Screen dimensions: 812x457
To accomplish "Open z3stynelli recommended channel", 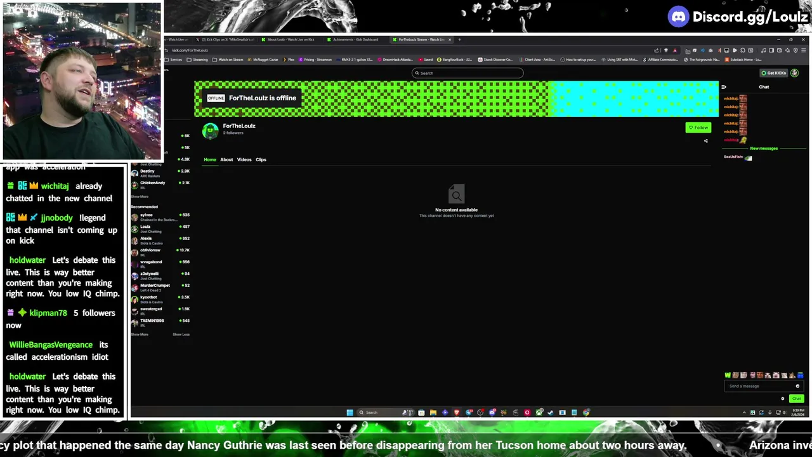I will 160,275.
